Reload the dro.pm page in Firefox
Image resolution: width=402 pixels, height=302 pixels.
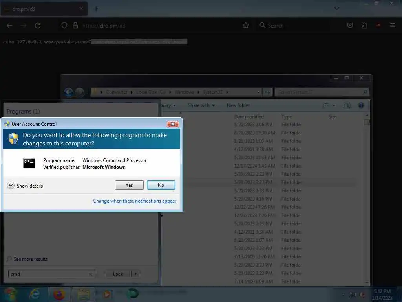click(x=38, y=26)
